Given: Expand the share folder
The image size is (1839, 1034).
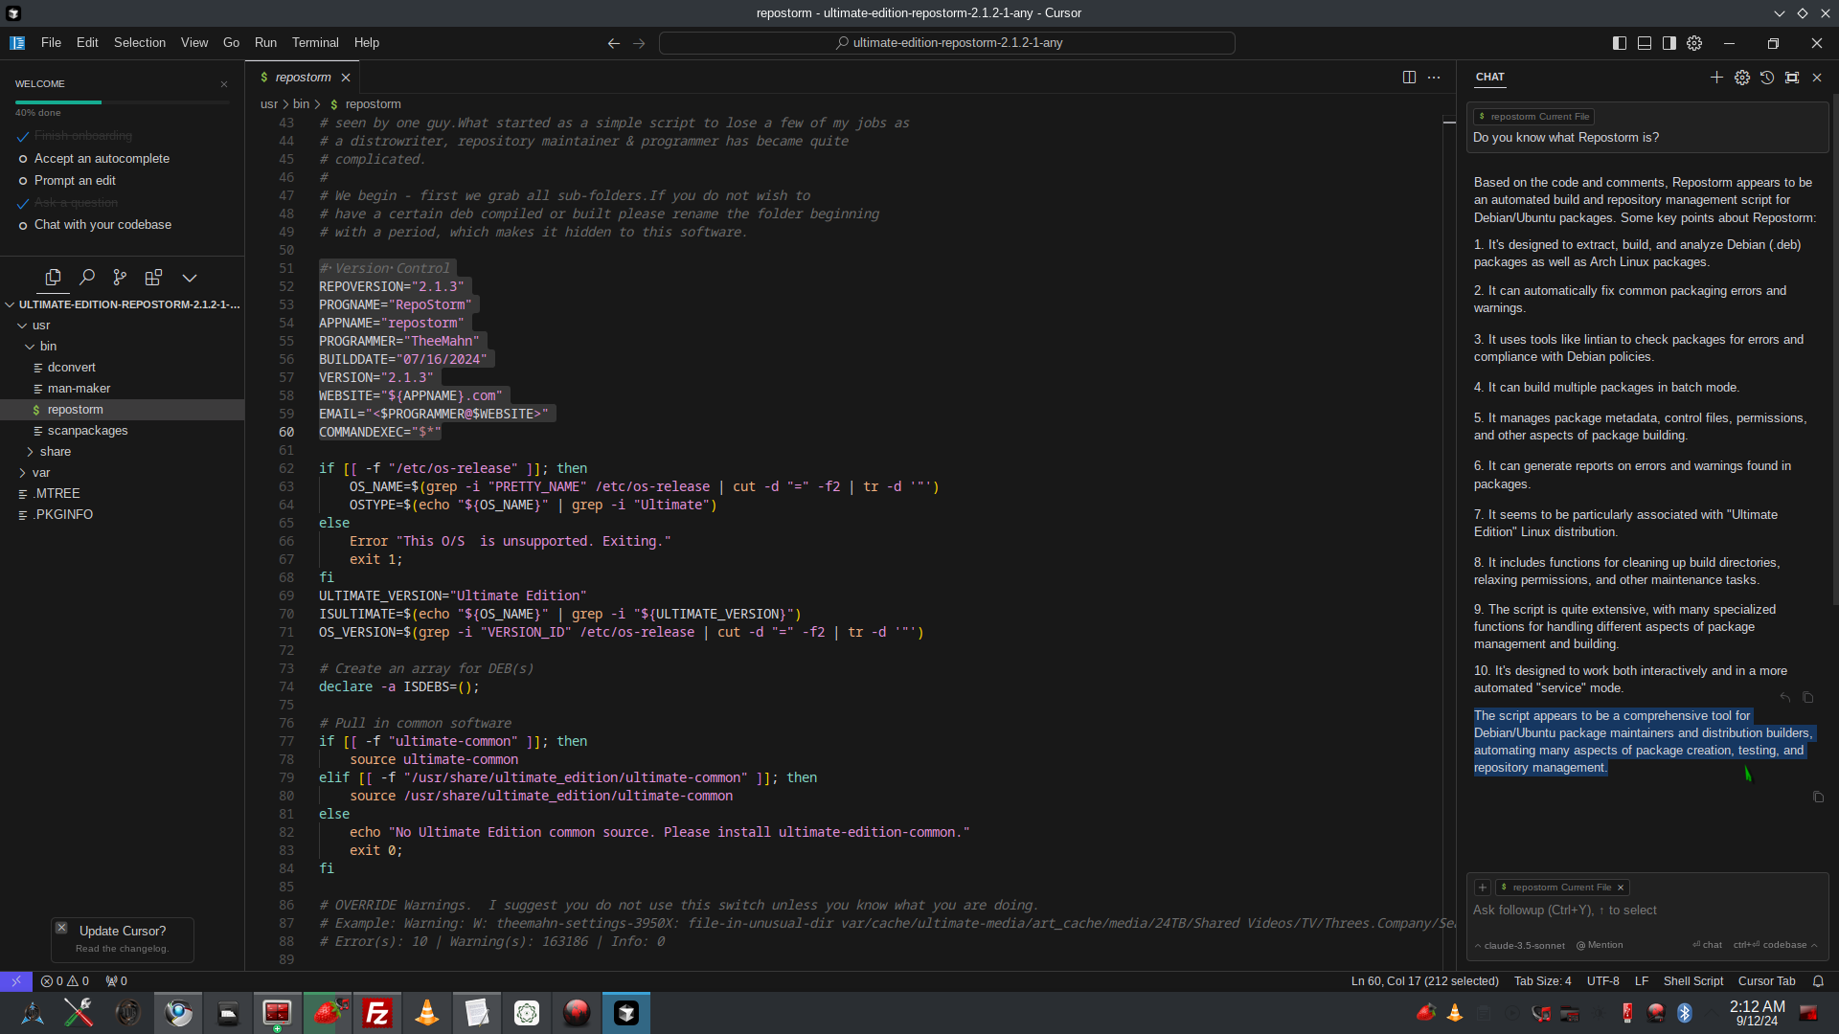Looking at the screenshot, I should pyautogui.click(x=123, y=452).
